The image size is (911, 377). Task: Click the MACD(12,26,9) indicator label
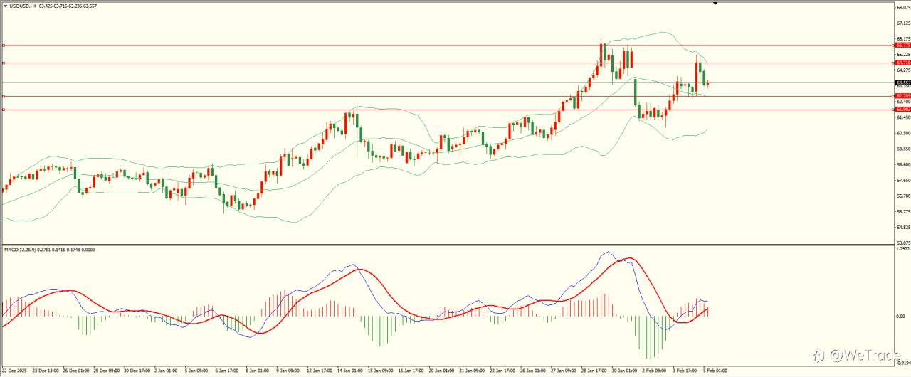pos(19,250)
